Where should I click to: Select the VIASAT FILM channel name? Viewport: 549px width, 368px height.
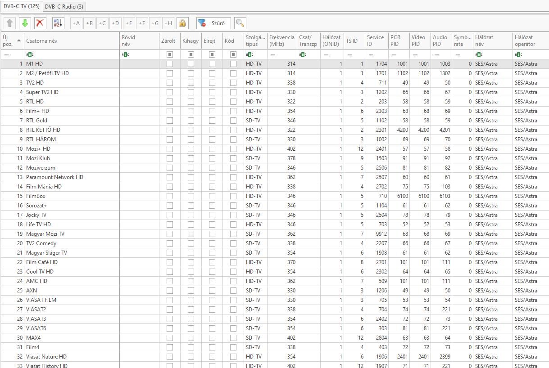[41, 300]
